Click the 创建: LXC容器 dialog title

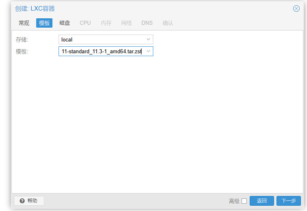35,9
